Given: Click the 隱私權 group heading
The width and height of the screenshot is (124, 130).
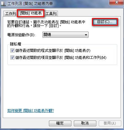Looking at the screenshot, I should (15, 44).
